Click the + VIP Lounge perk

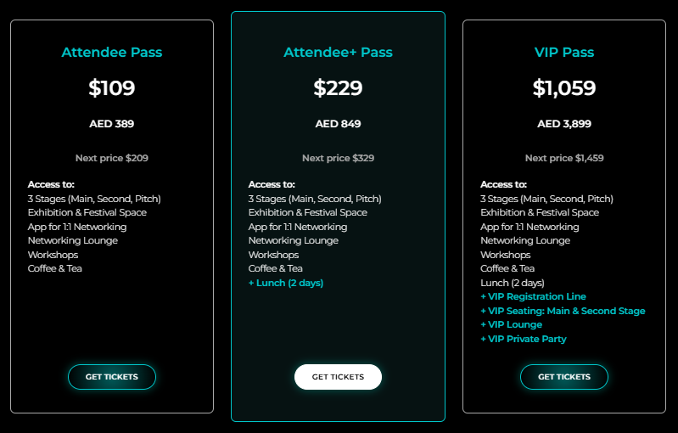click(511, 325)
